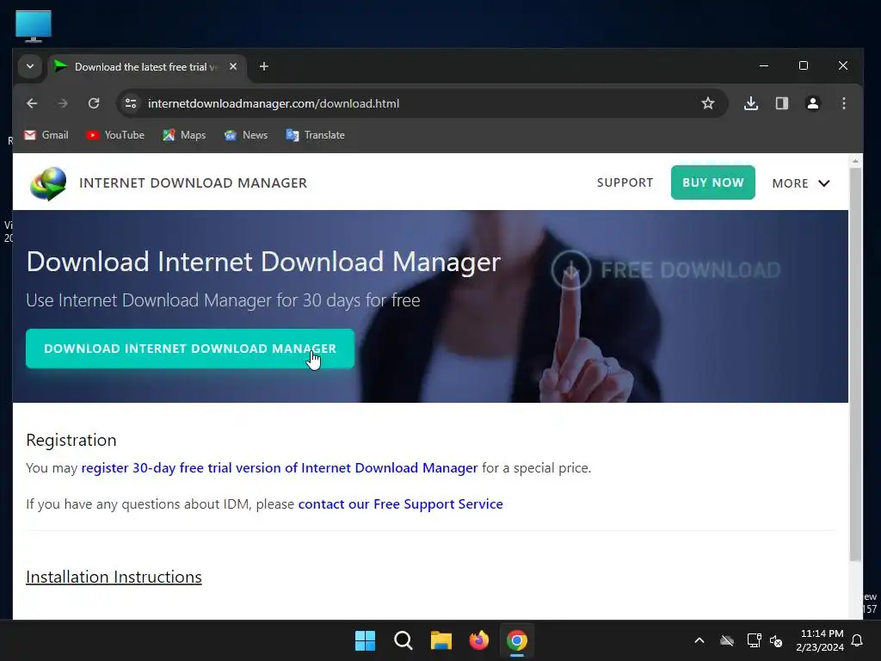Open News bookmark

pyautogui.click(x=246, y=135)
